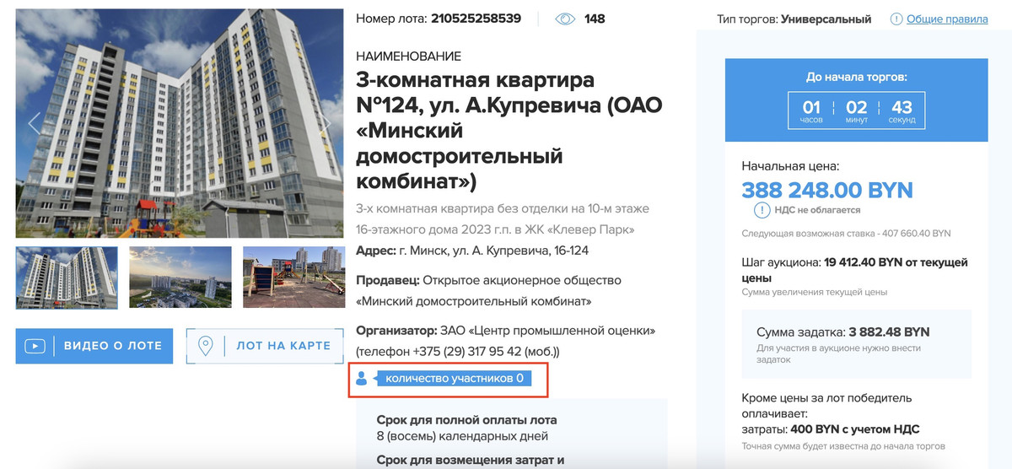The width and height of the screenshot is (1012, 469).
Task: Click the eye views icon beside 148
Action: click(565, 19)
